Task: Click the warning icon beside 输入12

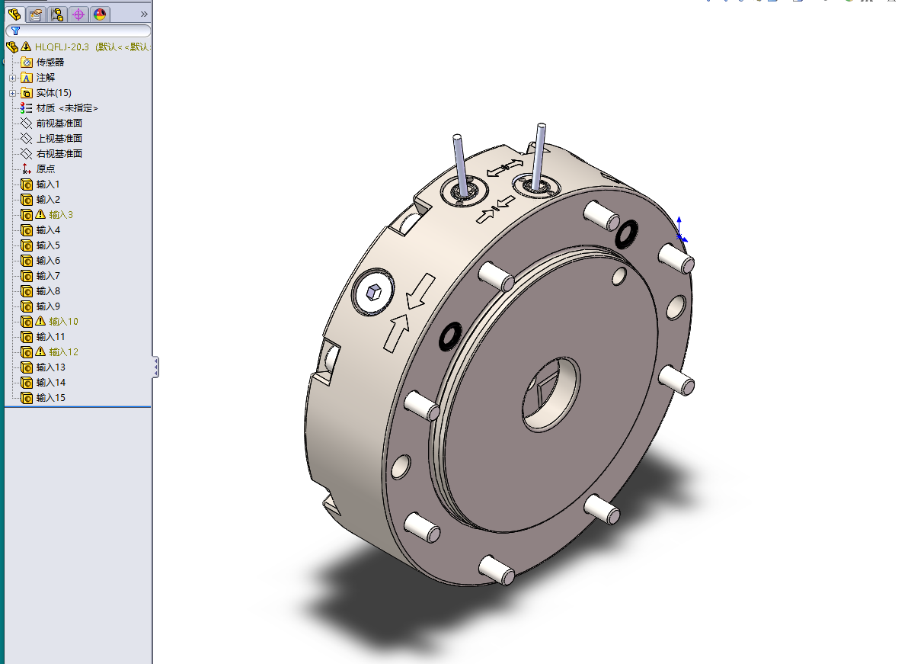Action: pos(40,351)
